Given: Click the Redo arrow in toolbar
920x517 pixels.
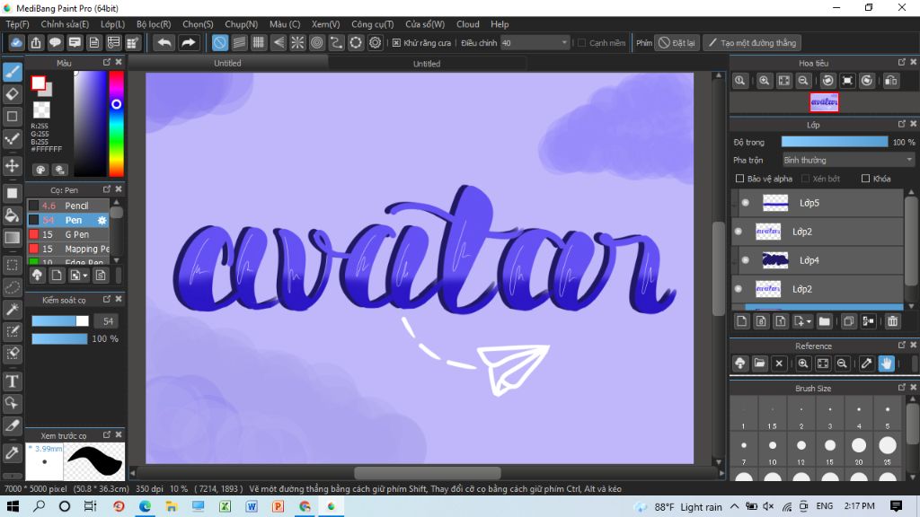Looking at the screenshot, I should pyautogui.click(x=188, y=43).
